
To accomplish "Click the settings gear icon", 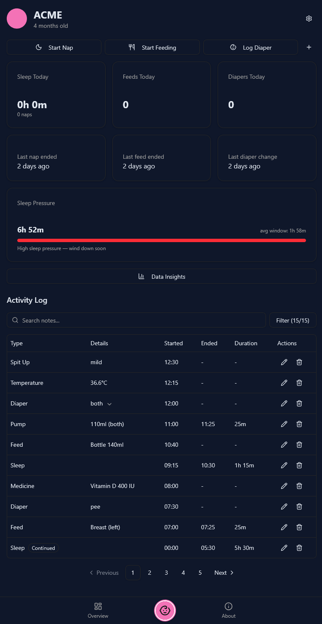I will tap(309, 19).
